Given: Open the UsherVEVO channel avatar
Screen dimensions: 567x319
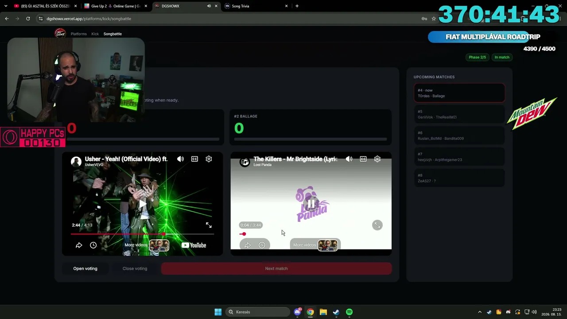Looking at the screenshot, I should pyautogui.click(x=76, y=162).
